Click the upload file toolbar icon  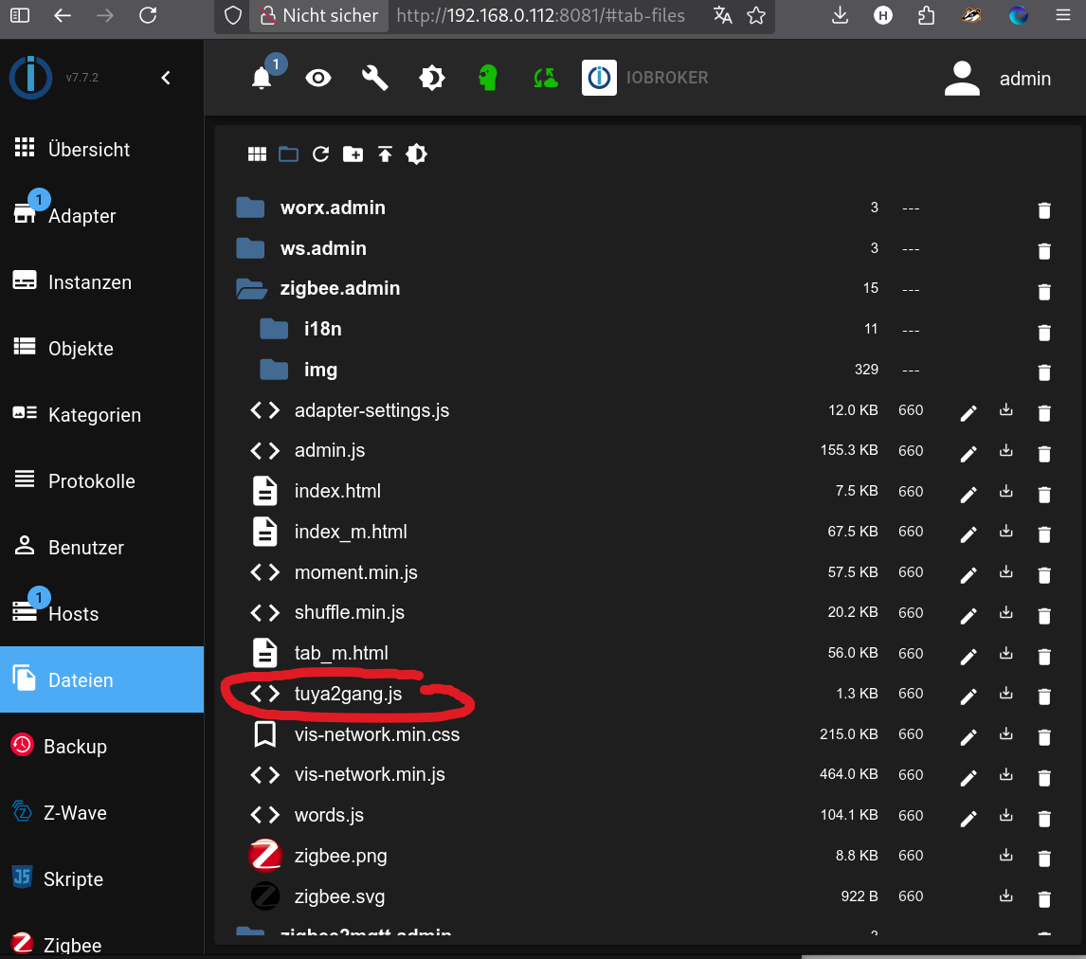point(385,154)
